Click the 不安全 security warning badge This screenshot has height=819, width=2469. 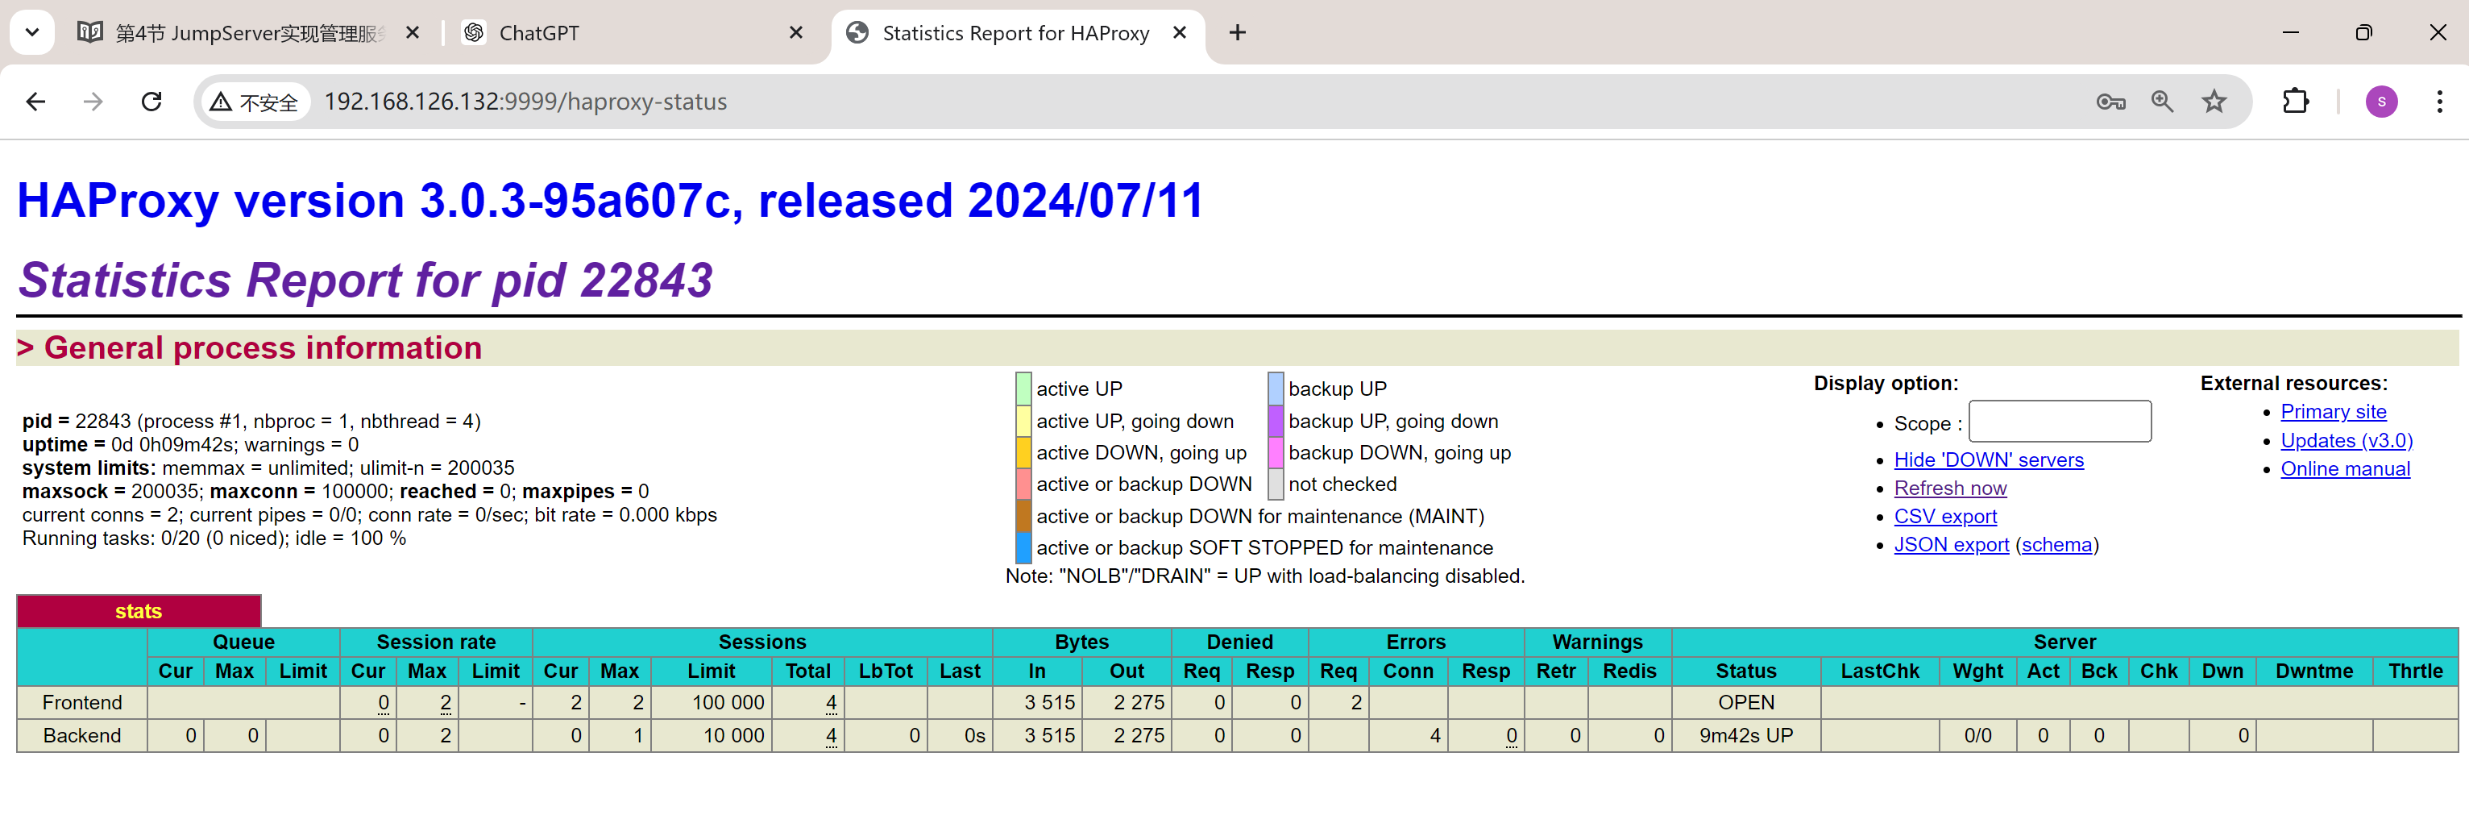(x=255, y=102)
